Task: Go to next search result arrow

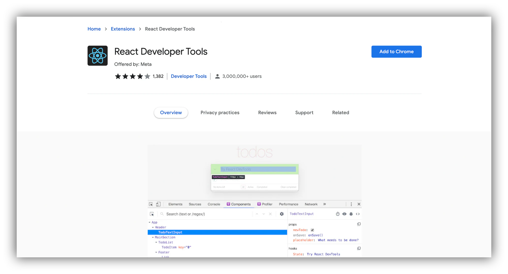Action: click(x=264, y=214)
